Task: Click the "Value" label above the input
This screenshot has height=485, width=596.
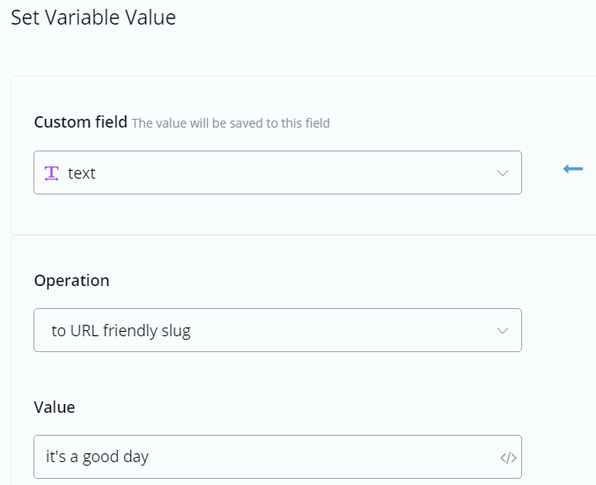Action: click(x=55, y=407)
